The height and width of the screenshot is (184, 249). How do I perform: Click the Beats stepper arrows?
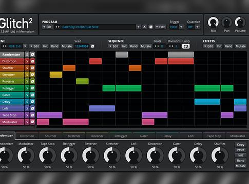pos(157,46)
